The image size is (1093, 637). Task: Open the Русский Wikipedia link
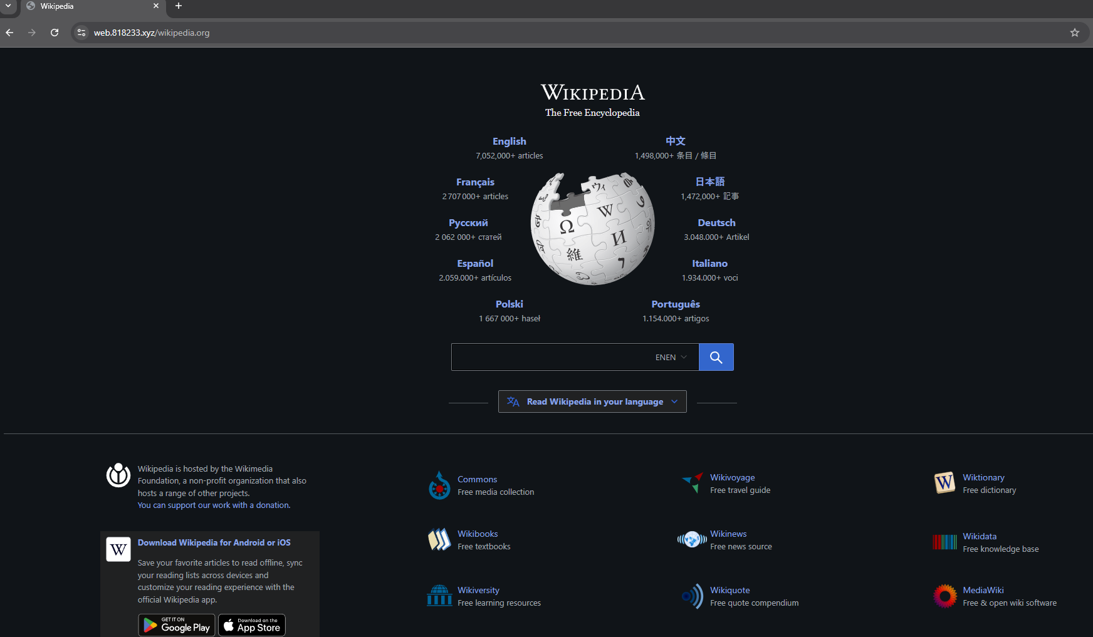coord(468,223)
